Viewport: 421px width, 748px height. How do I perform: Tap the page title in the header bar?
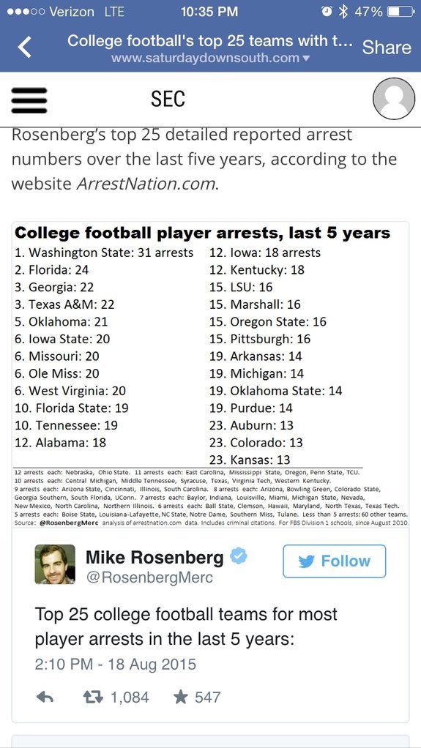pyautogui.click(x=210, y=41)
